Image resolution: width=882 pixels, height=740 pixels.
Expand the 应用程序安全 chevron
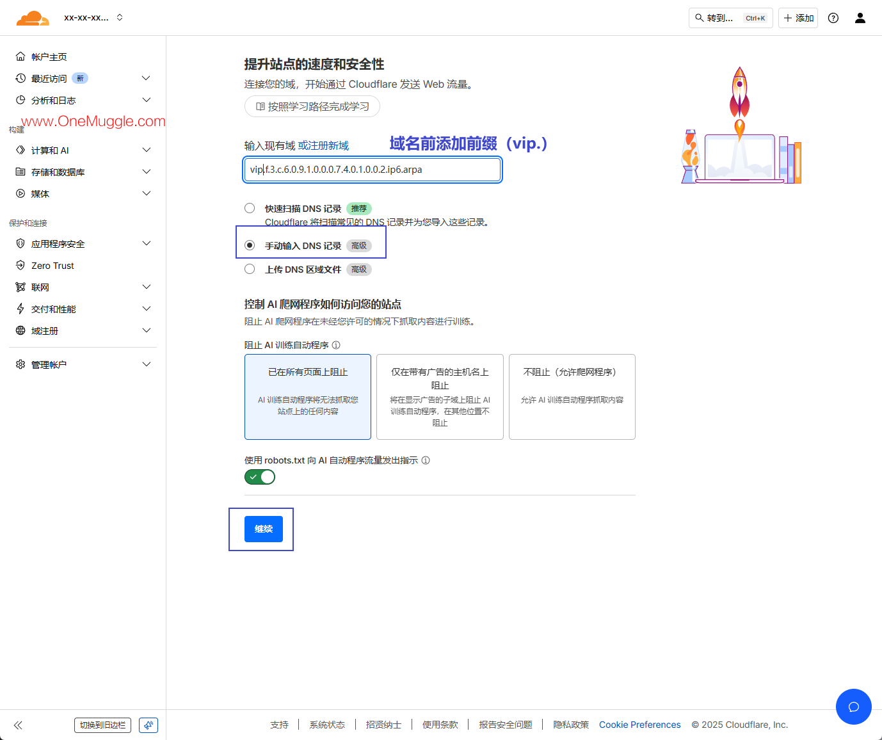pyautogui.click(x=146, y=243)
